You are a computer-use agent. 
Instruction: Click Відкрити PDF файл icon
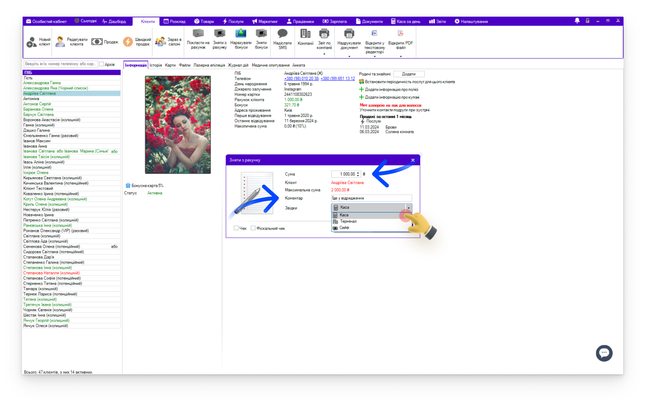(x=400, y=33)
